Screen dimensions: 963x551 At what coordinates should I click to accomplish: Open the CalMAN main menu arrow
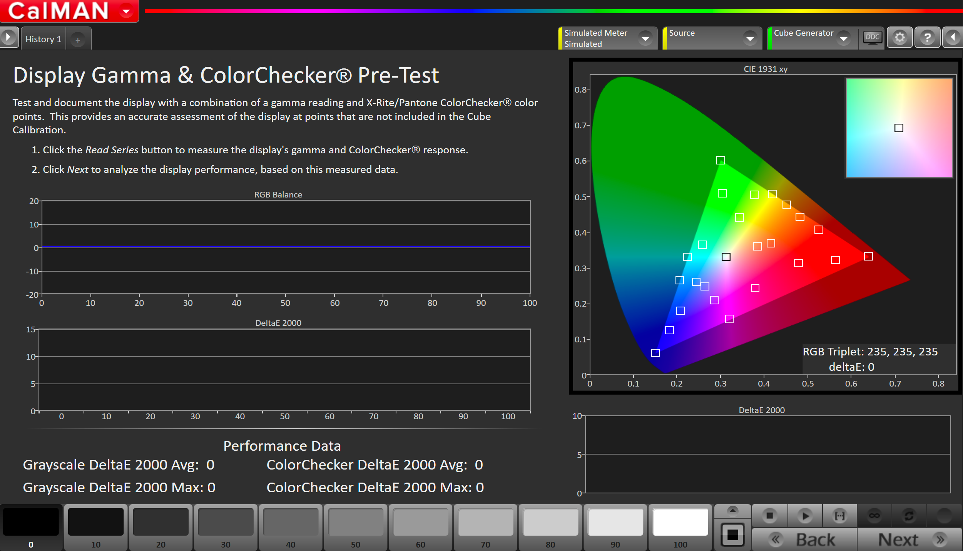(126, 11)
